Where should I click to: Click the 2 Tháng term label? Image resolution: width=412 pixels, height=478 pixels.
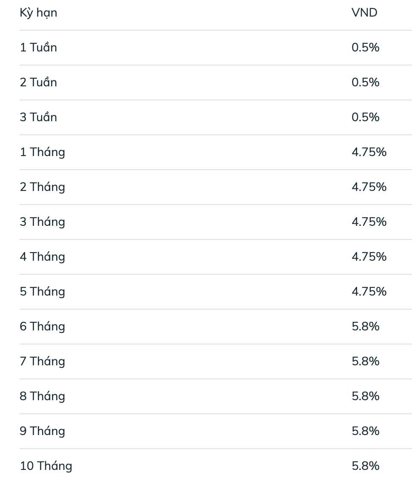43,187
